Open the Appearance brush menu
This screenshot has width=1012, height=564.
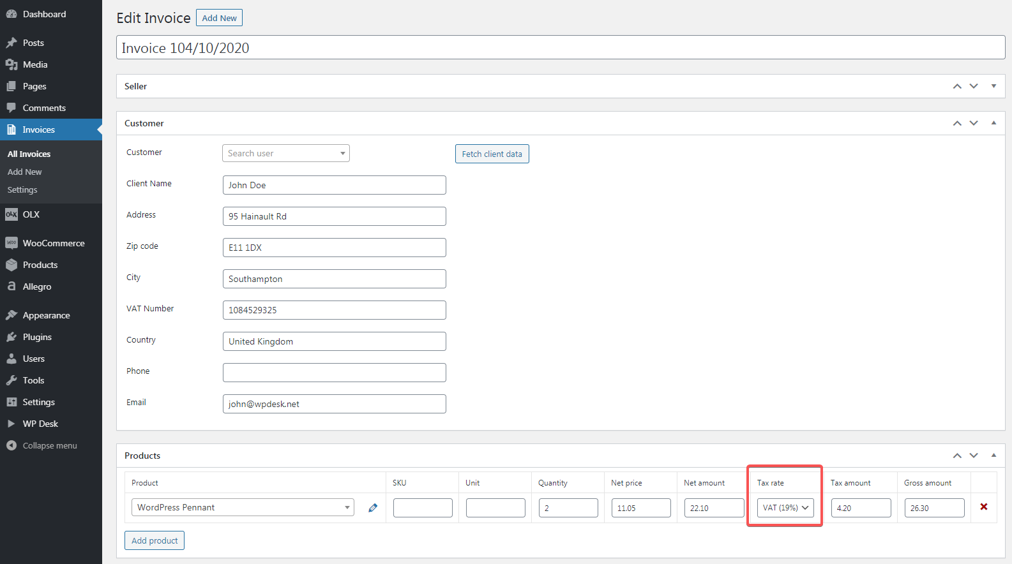tap(11, 315)
